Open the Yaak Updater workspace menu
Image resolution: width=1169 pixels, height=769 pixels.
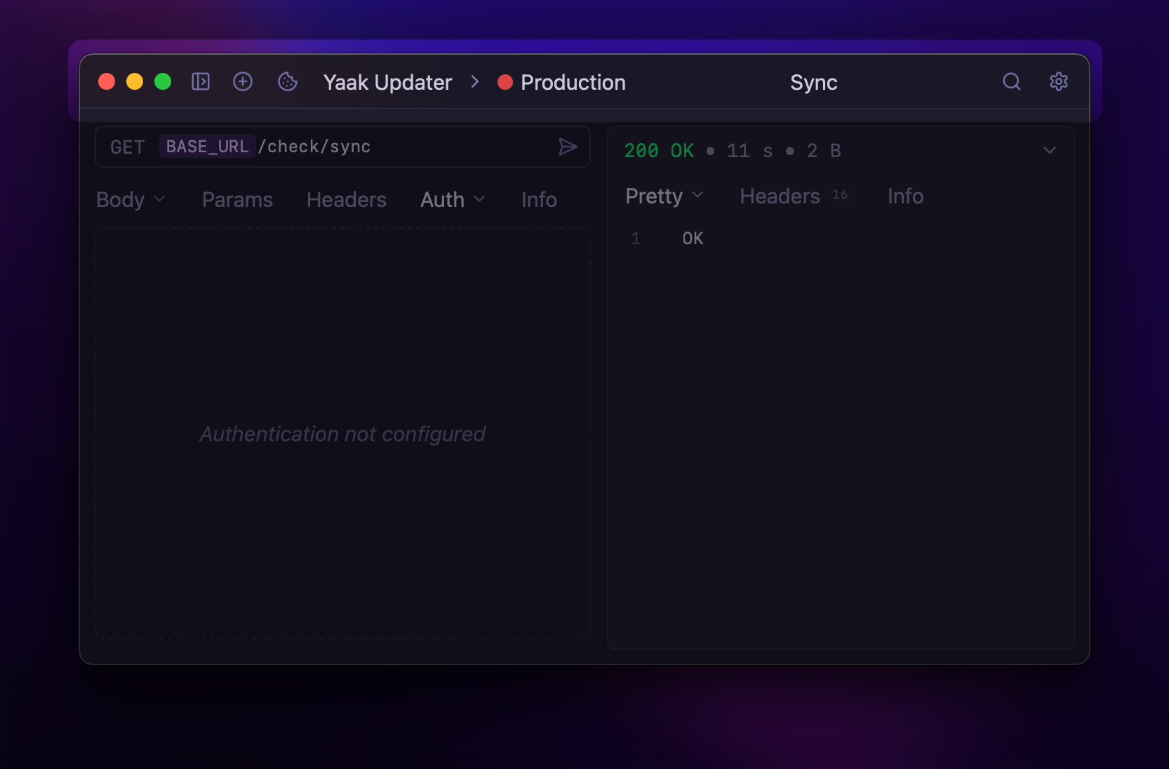(x=387, y=83)
